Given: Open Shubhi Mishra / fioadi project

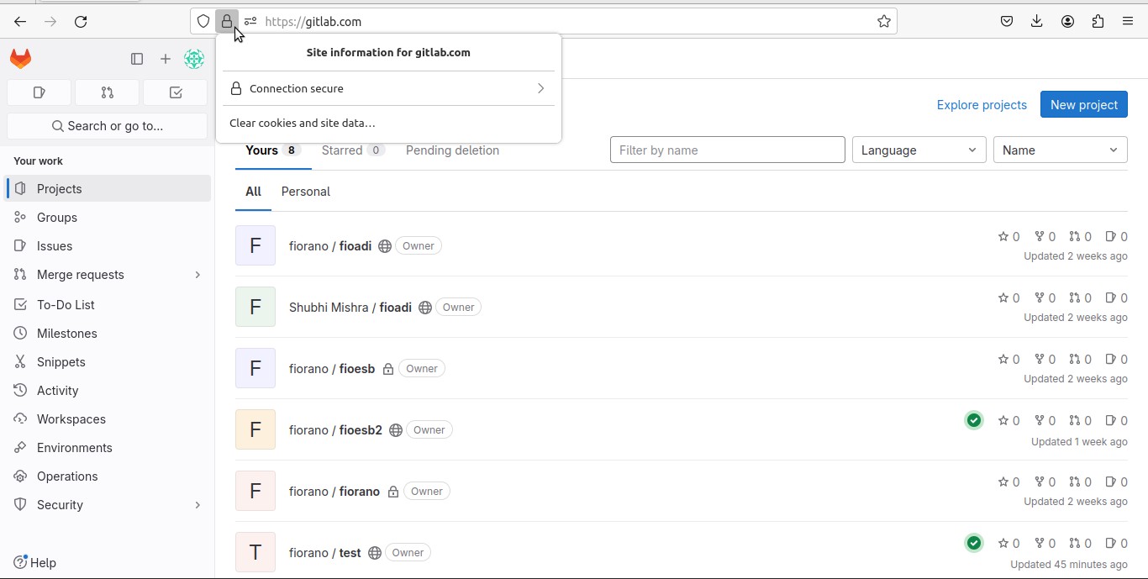Looking at the screenshot, I should 350,308.
